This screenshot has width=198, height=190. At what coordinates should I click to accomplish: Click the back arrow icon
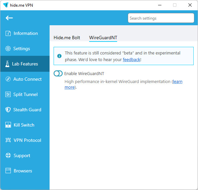(9, 18)
